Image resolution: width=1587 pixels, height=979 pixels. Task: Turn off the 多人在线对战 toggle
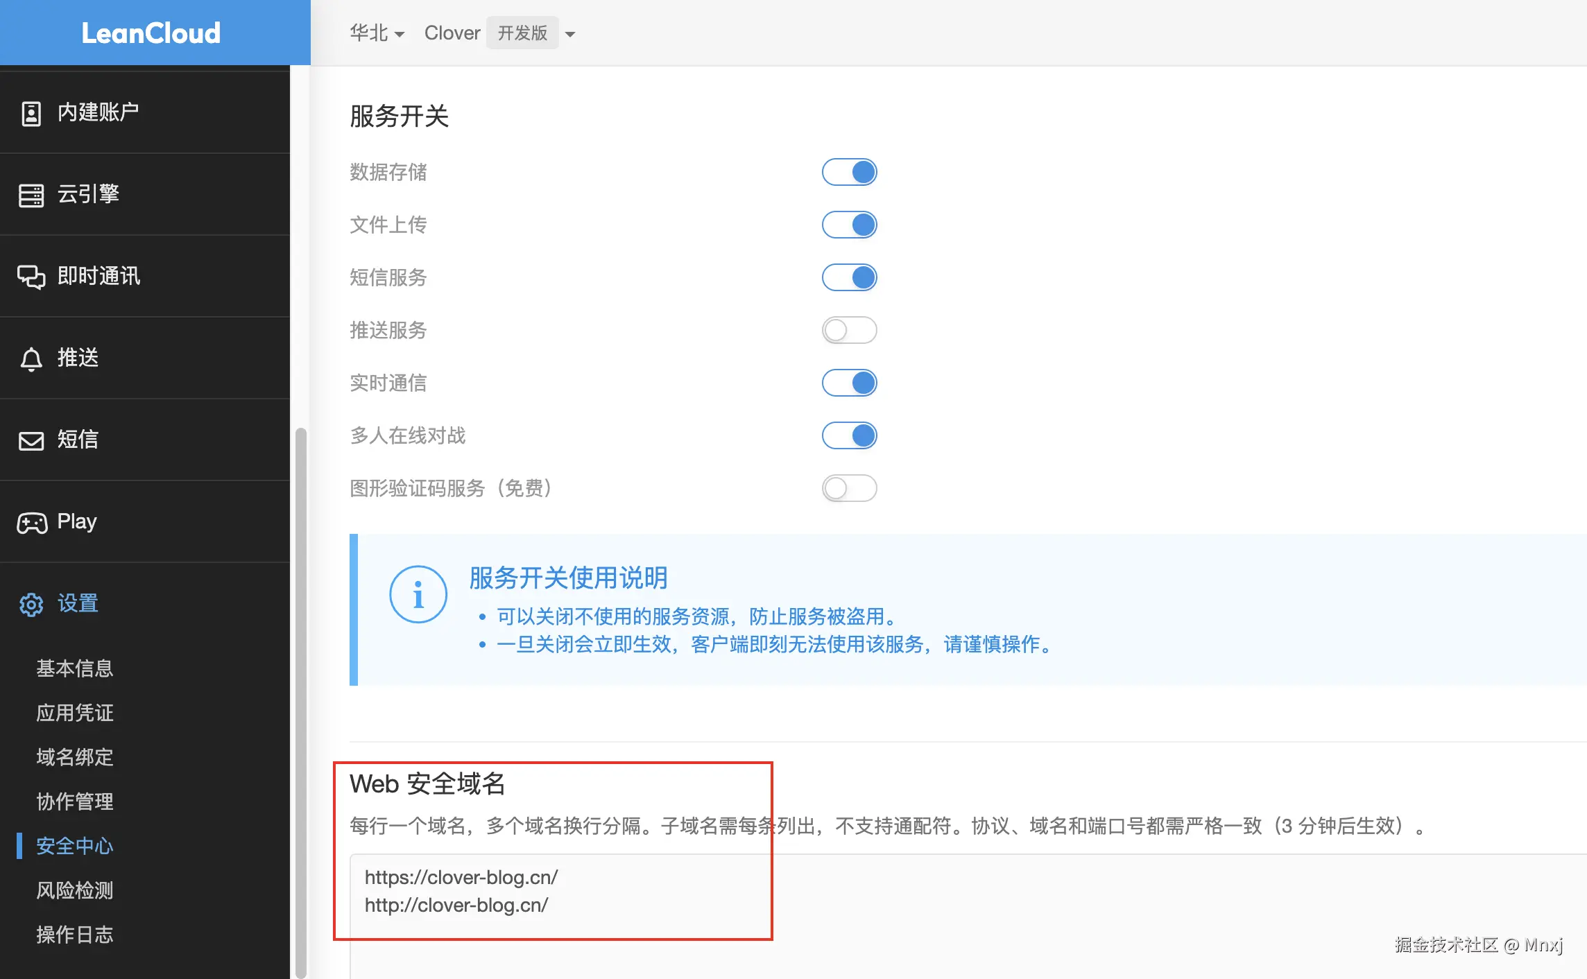click(x=849, y=435)
